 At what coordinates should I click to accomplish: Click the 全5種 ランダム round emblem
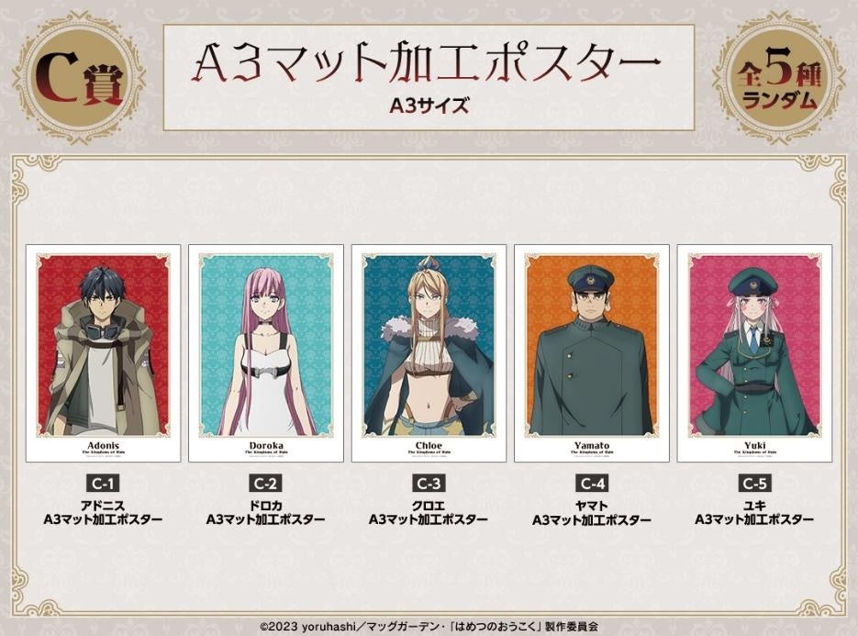click(779, 80)
